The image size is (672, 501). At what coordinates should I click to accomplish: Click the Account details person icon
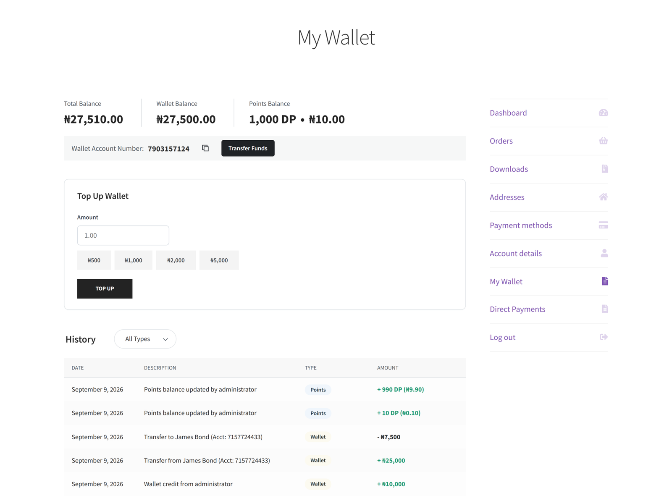pos(604,253)
